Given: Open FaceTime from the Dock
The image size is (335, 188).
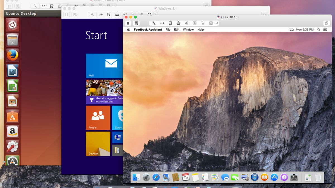Looking at the screenshot, I should coord(235,177).
